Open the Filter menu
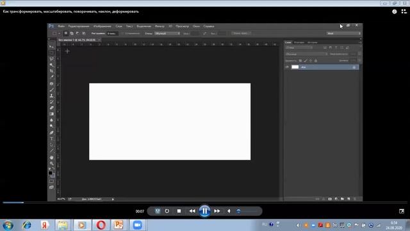 click(x=160, y=26)
